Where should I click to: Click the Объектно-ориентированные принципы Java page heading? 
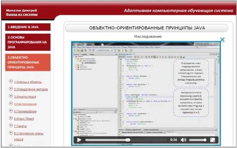pos(147,28)
